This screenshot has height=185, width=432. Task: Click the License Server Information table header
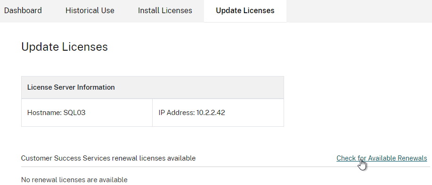tap(152, 87)
